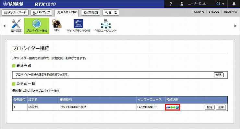The width and height of the screenshot is (240, 129).
Task: Click the 接続状態 column header
Action: [x=184, y=100]
